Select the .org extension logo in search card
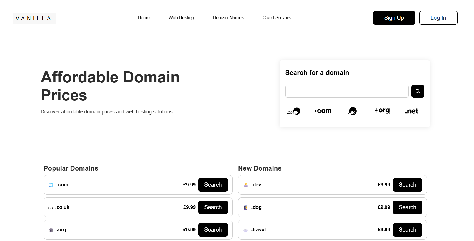Image resolution: width=474 pixels, height=241 pixels. pos(382,111)
